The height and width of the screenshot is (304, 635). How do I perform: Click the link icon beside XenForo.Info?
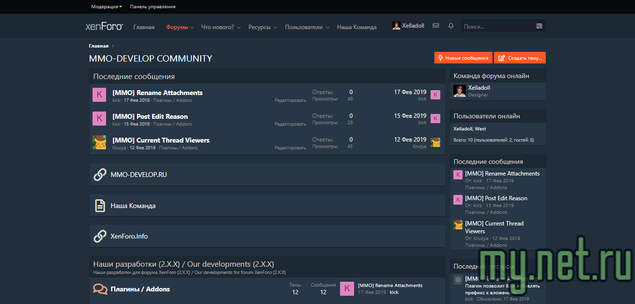[x=100, y=236]
